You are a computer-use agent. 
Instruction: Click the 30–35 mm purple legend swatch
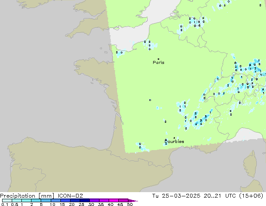(x=94, y=201)
